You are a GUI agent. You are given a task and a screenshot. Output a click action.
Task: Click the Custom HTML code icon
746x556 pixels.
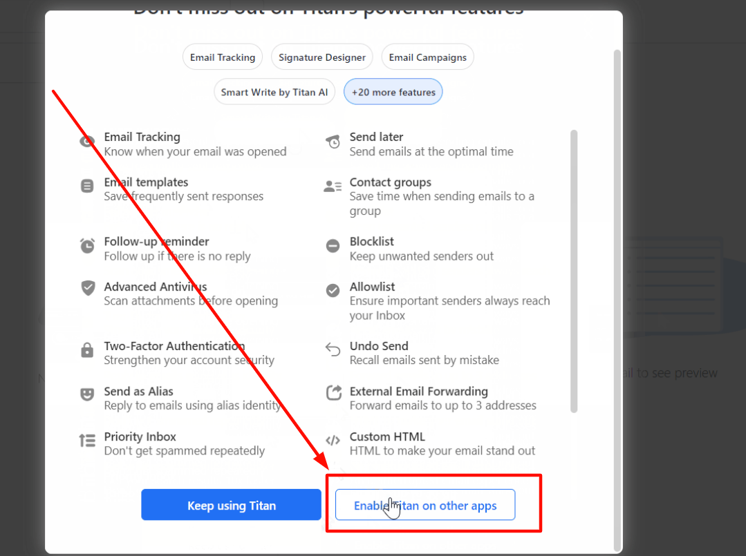tap(333, 441)
